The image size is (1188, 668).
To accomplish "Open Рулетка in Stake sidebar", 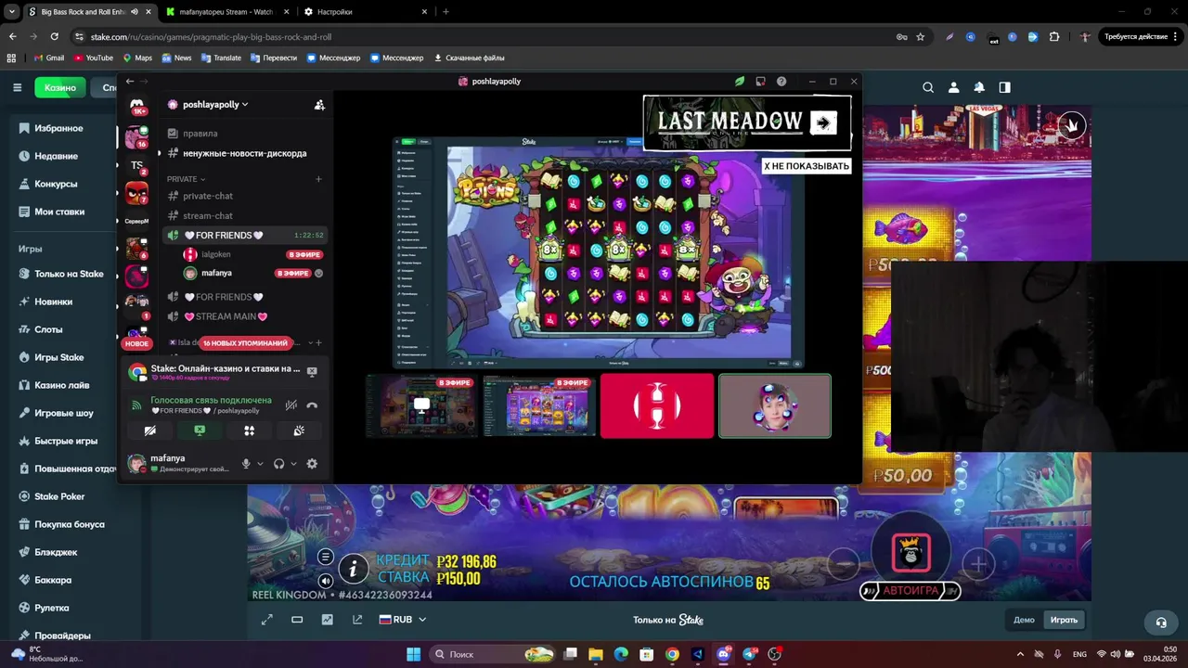I will (x=52, y=608).
